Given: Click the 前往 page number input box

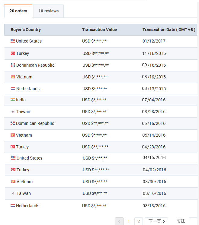Looking at the screenshot, I should 193,221.
